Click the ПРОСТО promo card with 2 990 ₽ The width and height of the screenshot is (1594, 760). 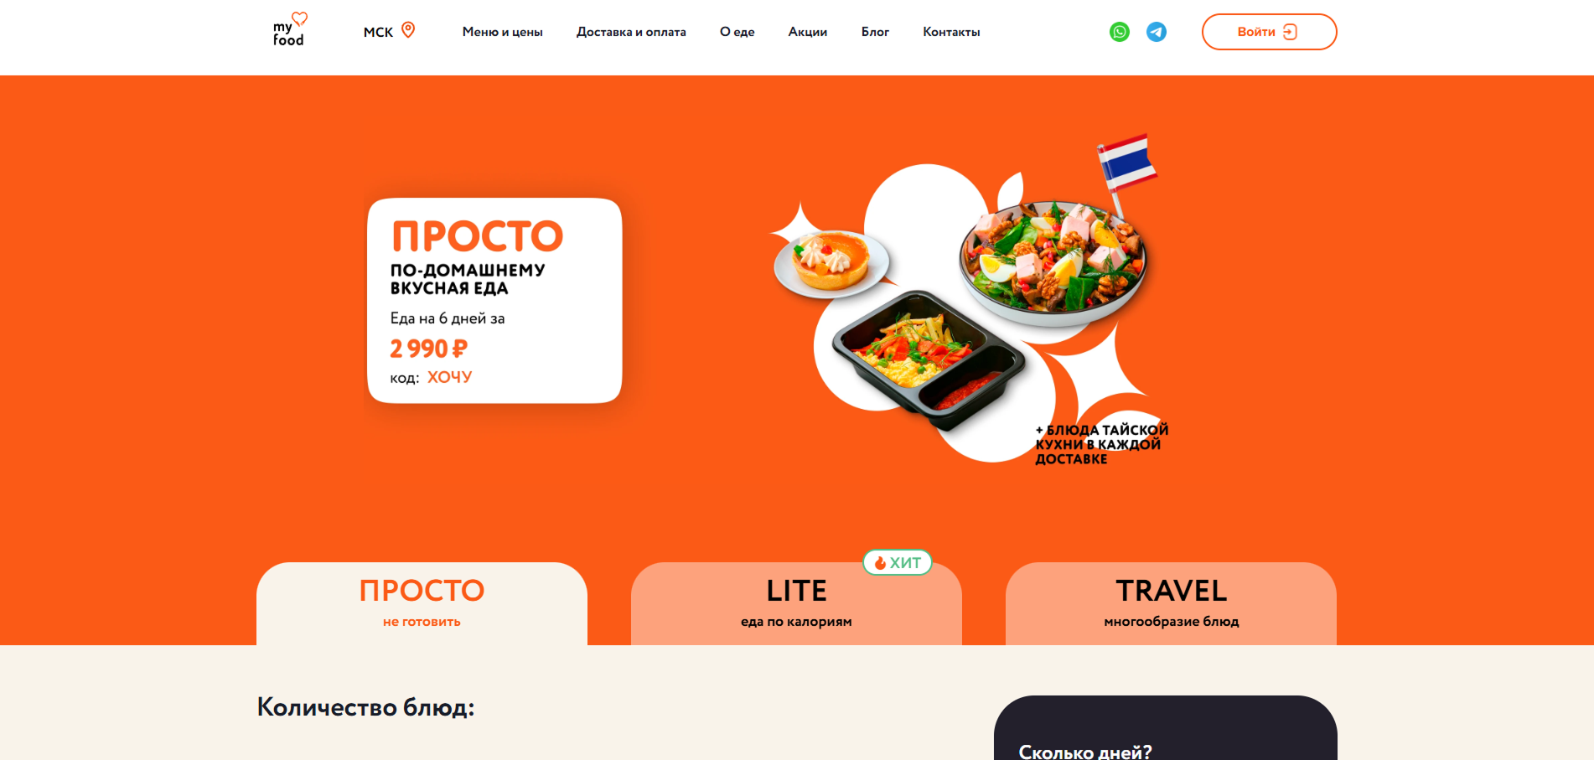(494, 301)
